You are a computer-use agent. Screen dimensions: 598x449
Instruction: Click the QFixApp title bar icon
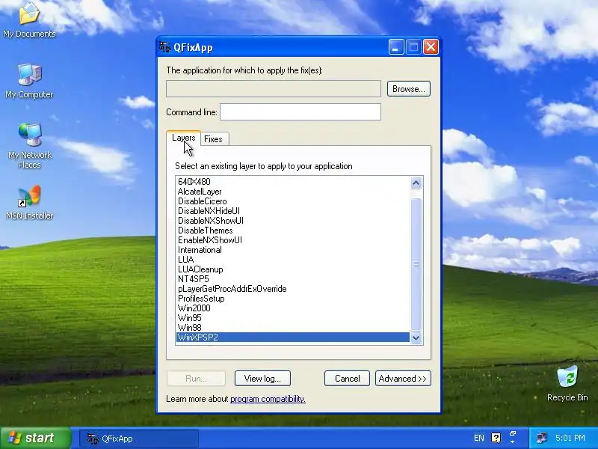pyautogui.click(x=165, y=47)
